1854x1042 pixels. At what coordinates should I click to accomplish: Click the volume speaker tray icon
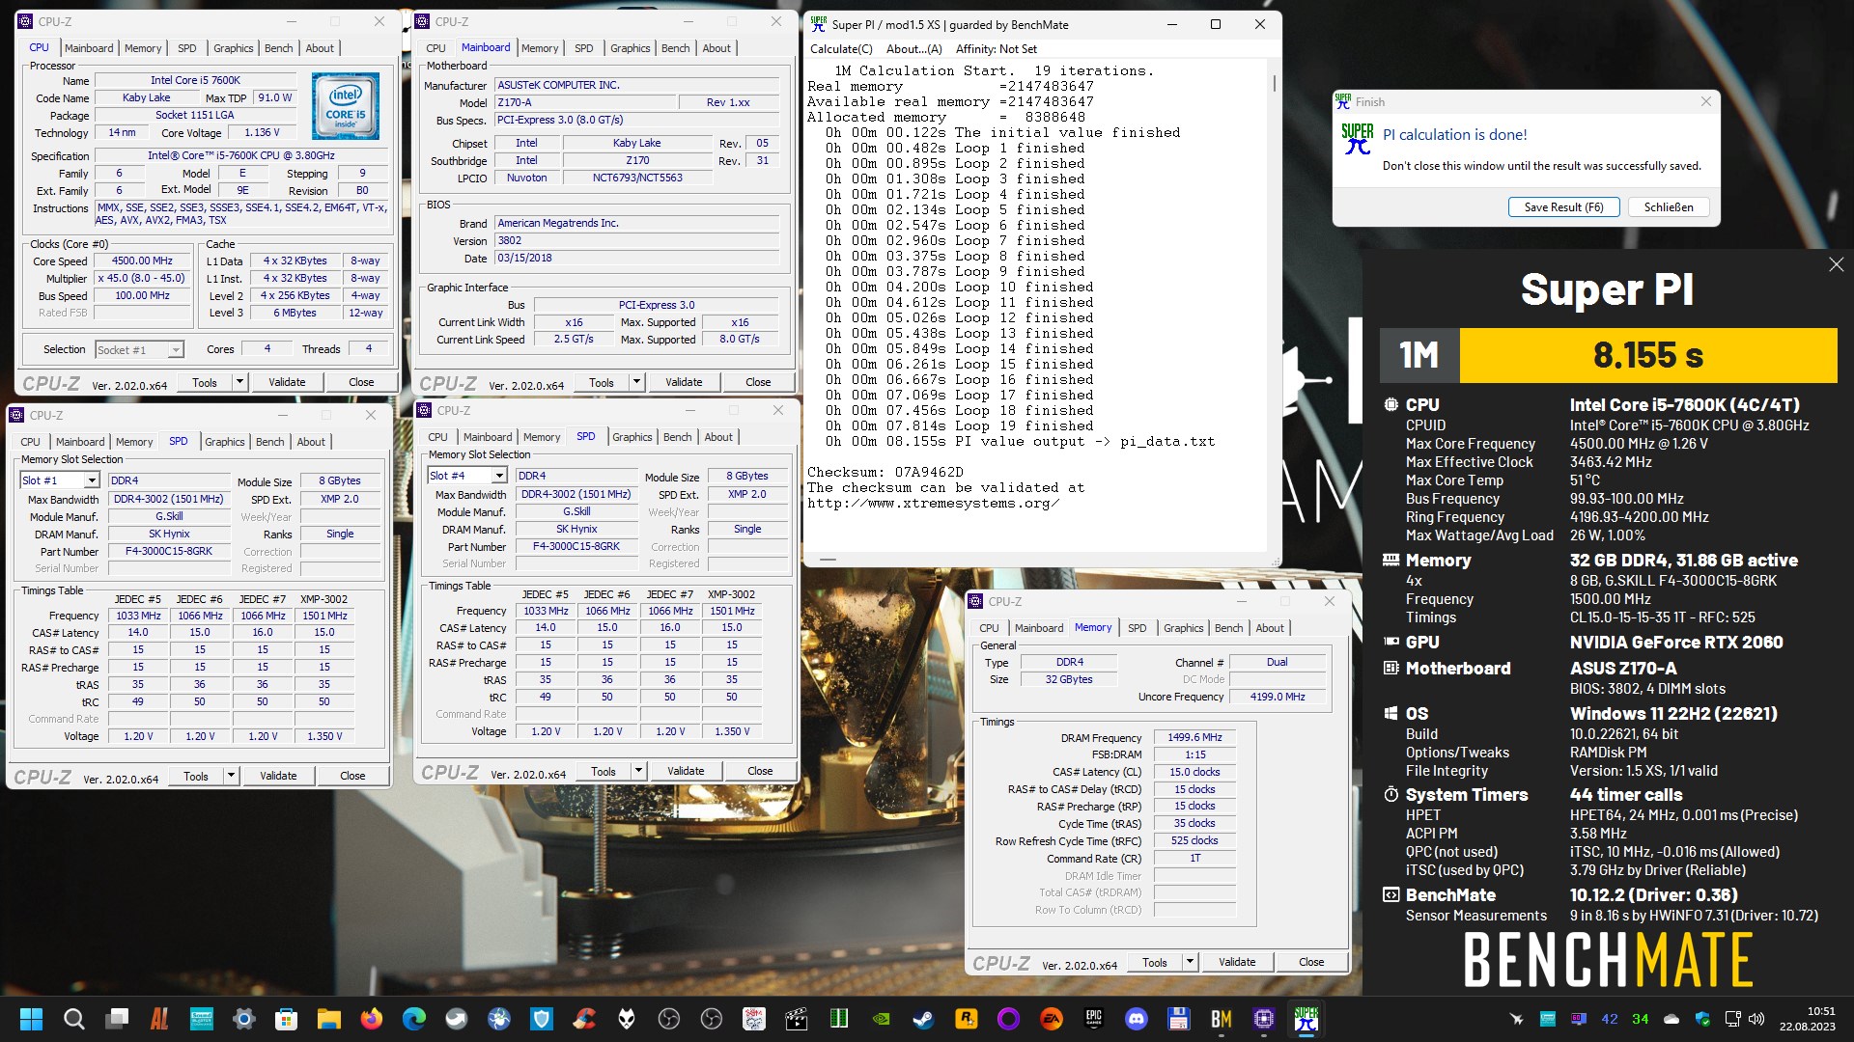1756,1019
